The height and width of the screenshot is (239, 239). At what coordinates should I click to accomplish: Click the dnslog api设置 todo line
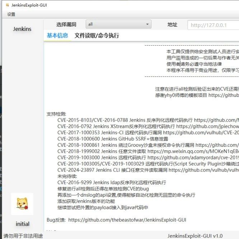(x=126, y=195)
